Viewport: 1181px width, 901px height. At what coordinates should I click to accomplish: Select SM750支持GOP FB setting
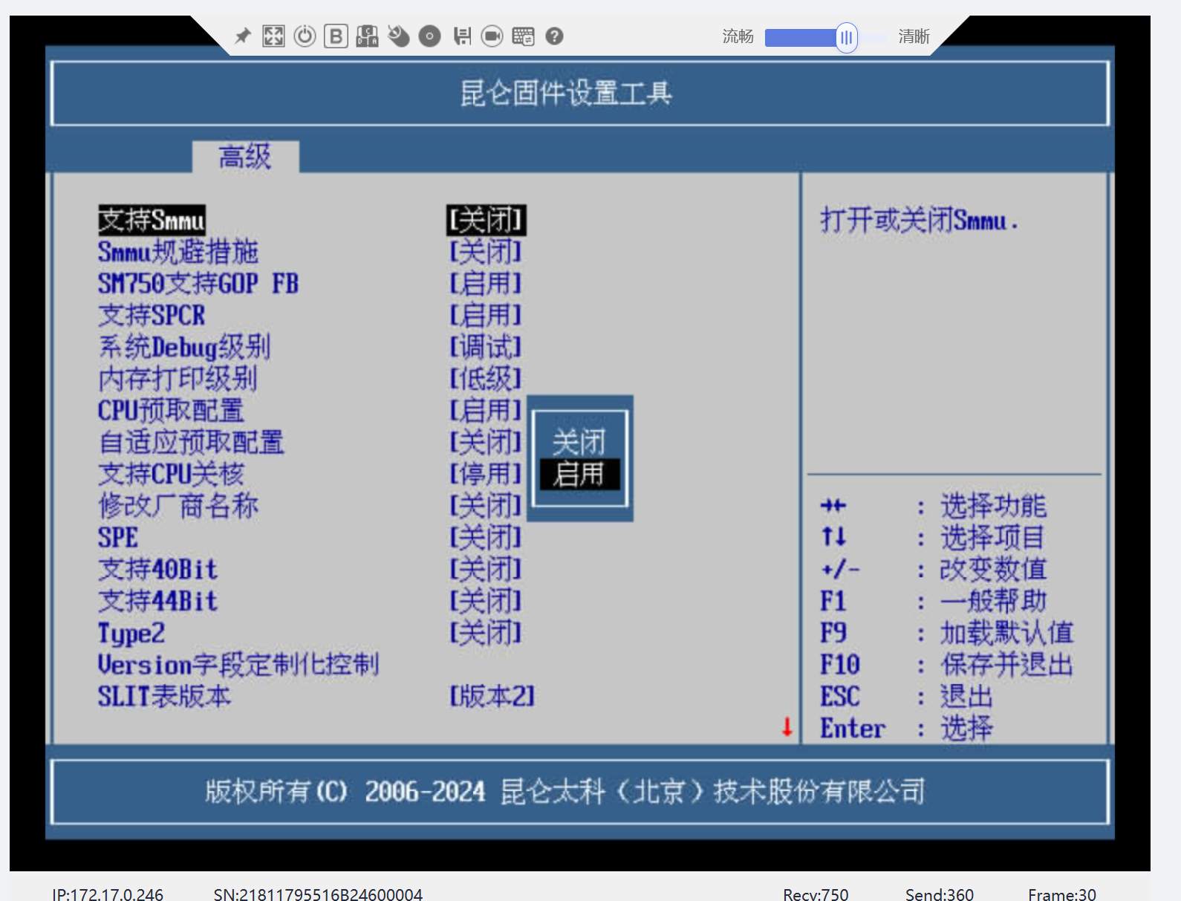[198, 284]
